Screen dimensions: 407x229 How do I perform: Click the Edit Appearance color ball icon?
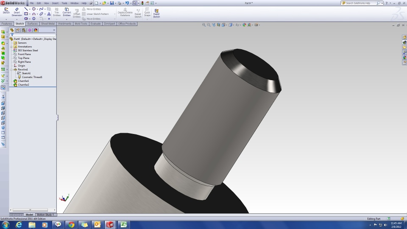pyautogui.click(x=244, y=25)
